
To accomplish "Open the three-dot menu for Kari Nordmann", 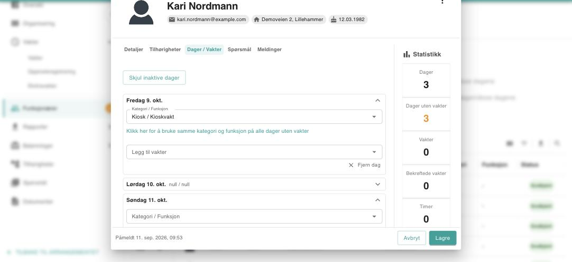I will (442, 2).
